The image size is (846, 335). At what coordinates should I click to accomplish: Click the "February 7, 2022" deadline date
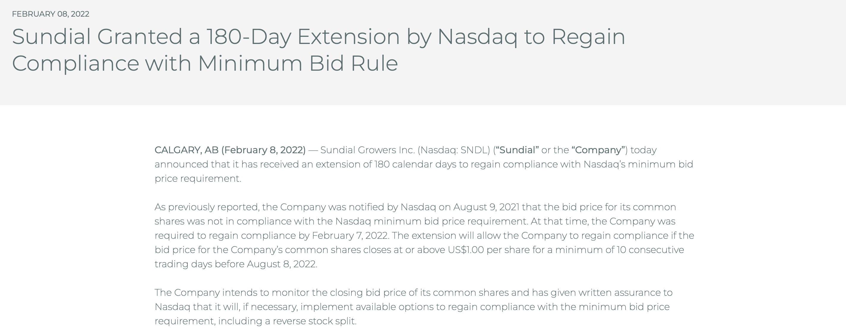coord(350,236)
